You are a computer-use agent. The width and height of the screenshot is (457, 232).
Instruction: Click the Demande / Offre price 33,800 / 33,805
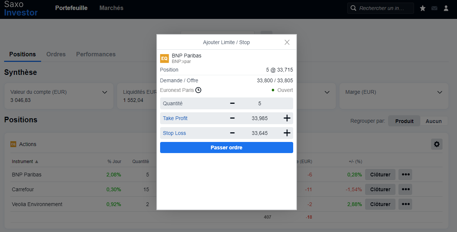pyautogui.click(x=275, y=80)
